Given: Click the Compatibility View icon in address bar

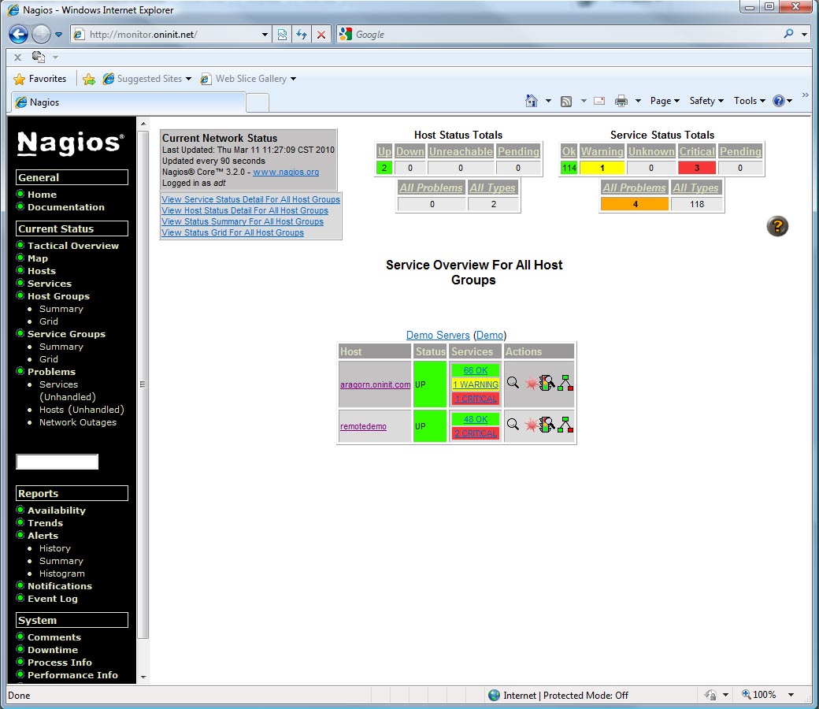Looking at the screenshot, I should click(282, 35).
